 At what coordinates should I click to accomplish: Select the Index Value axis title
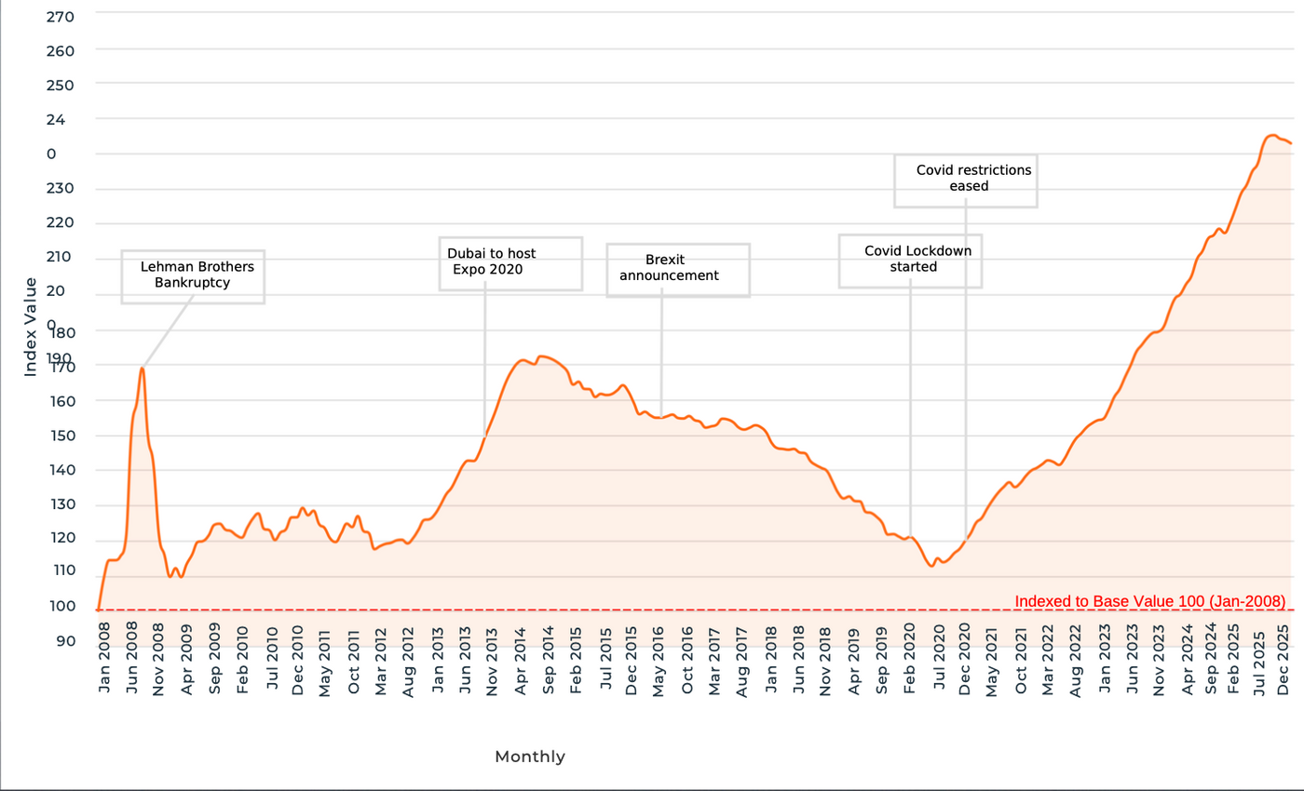pyautogui.click(x=31, y=327)
